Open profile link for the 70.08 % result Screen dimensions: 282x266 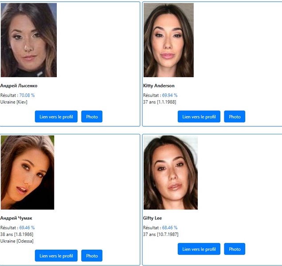point(56,117)
